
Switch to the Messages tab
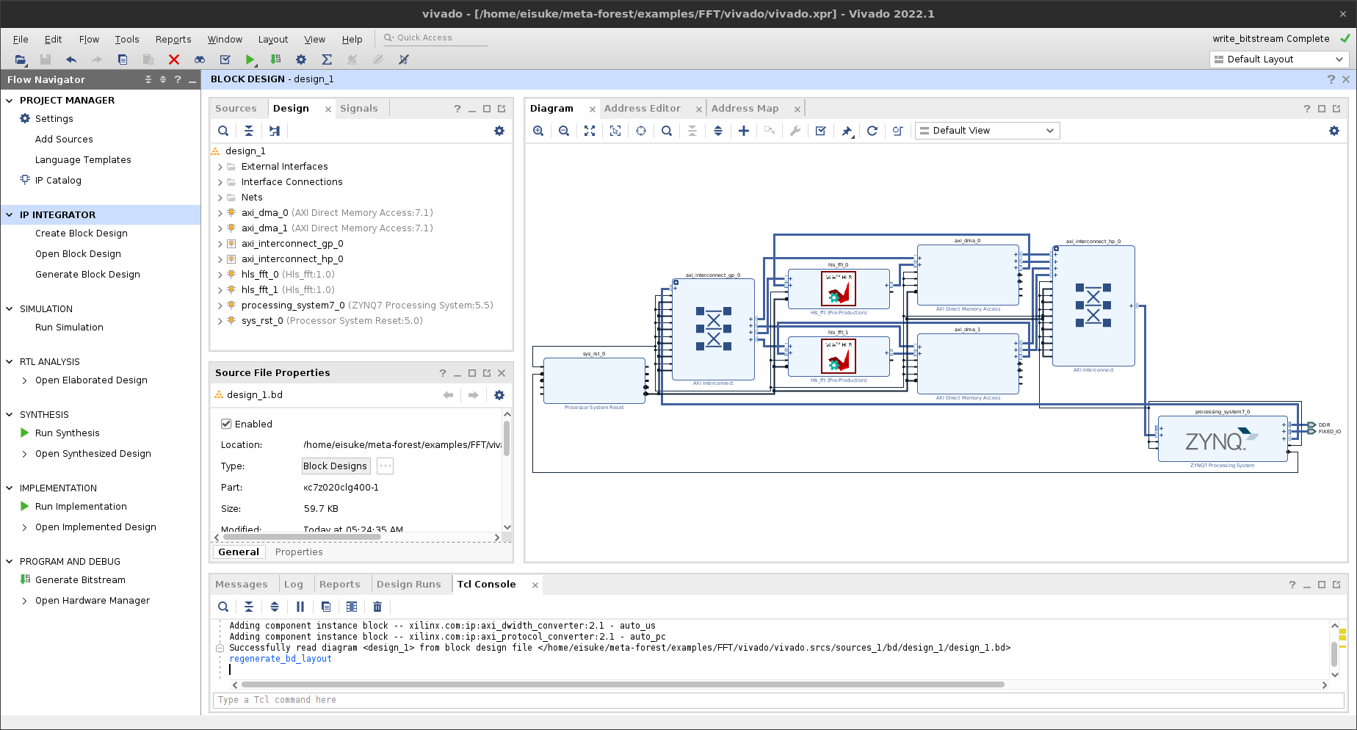tap(242, 585)
